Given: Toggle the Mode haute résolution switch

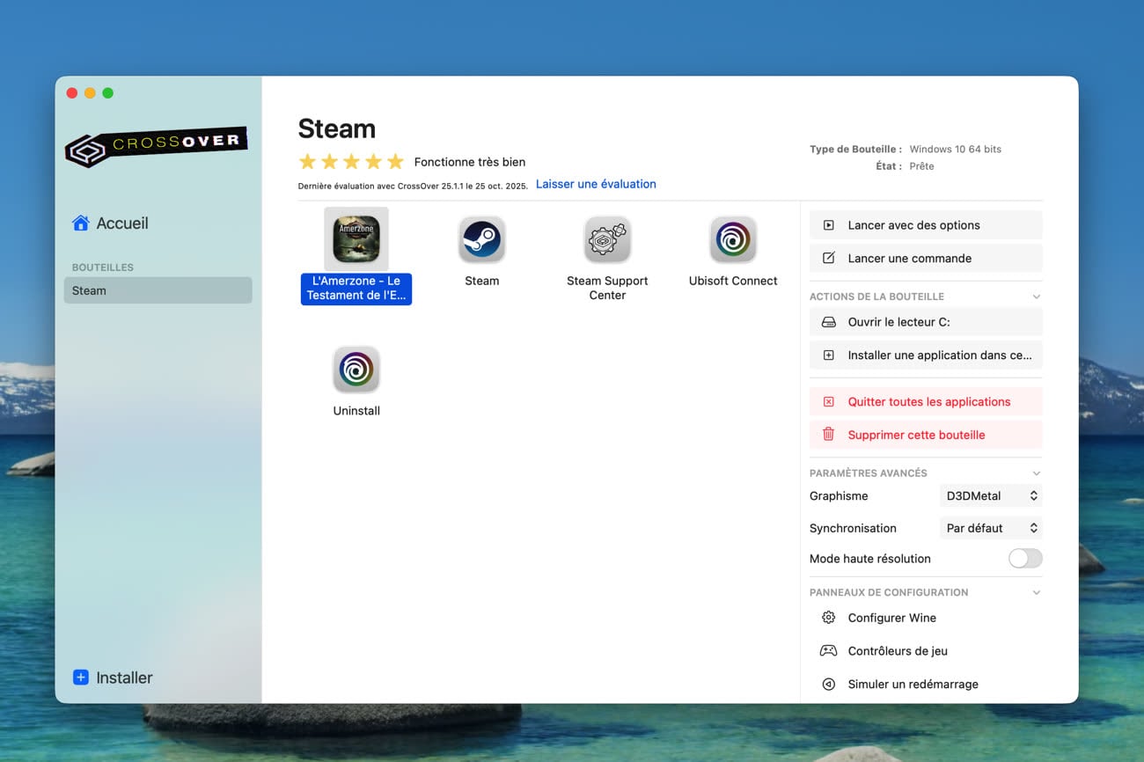Looking at the screenshot, I should (x=1024, y=559).
